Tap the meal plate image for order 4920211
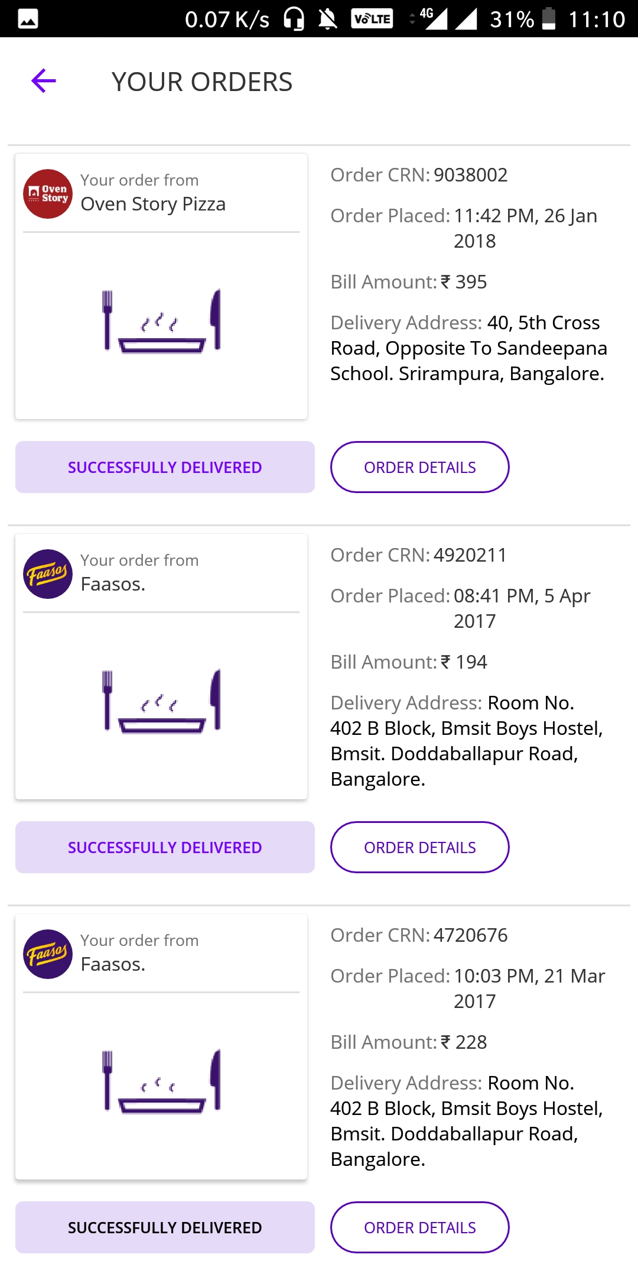Viewport: 638px width, 1277px height. point(161,702)
